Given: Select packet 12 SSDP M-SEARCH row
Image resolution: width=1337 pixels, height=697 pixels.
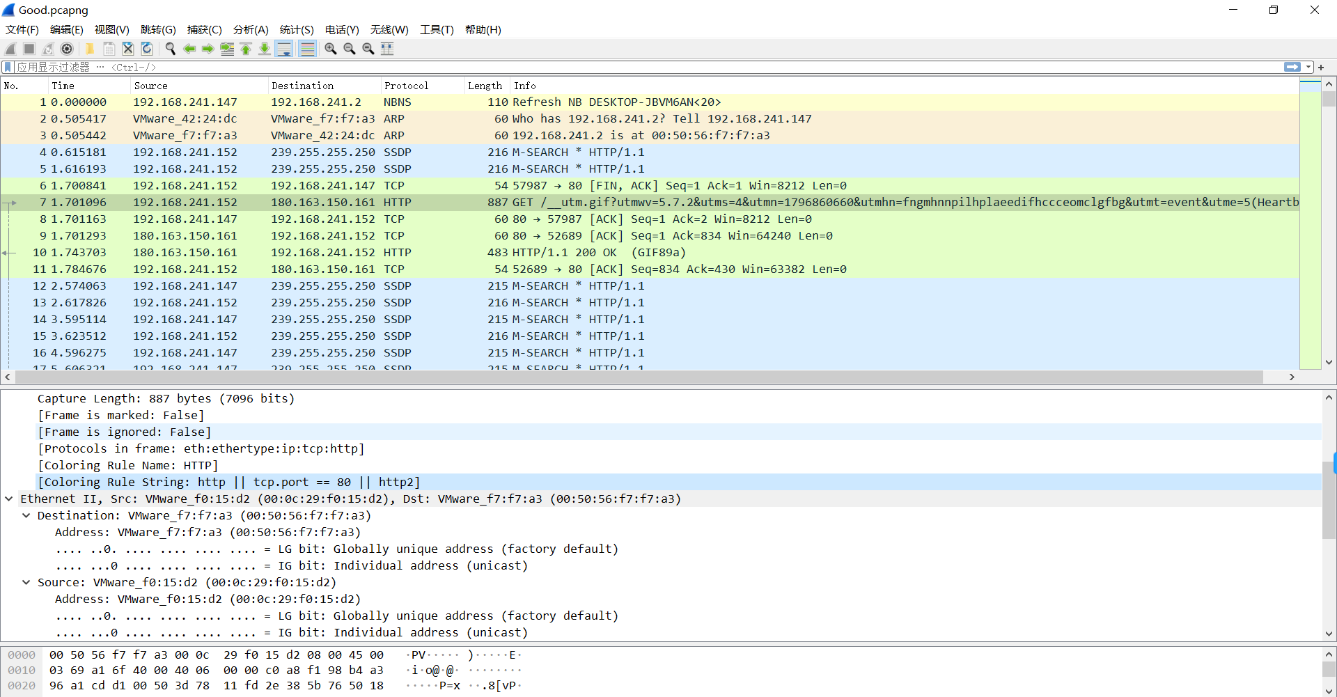Looking at the screenshot, I should point(650,285).
